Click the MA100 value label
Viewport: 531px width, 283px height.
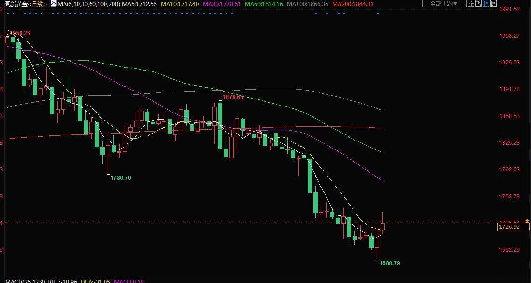click(x=308, y=4)
